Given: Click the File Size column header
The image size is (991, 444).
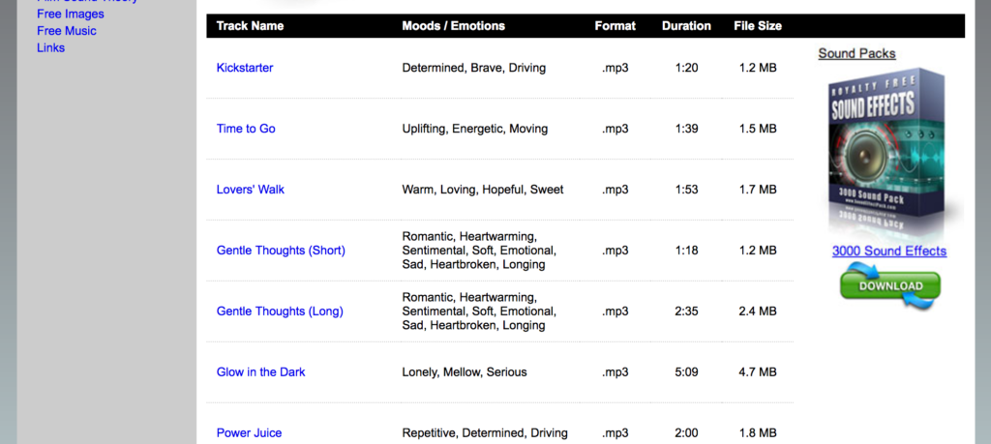Looking at the screenshot, I should click(758, 26).
